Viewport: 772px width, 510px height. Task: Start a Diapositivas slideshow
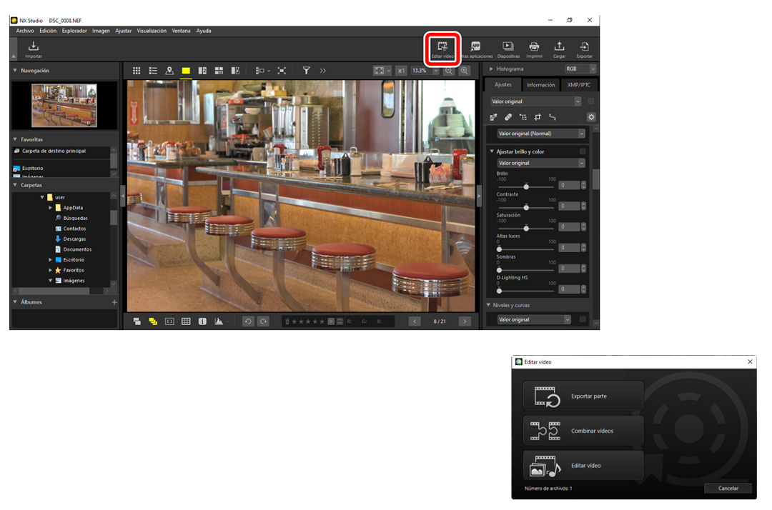coord(508,49)
